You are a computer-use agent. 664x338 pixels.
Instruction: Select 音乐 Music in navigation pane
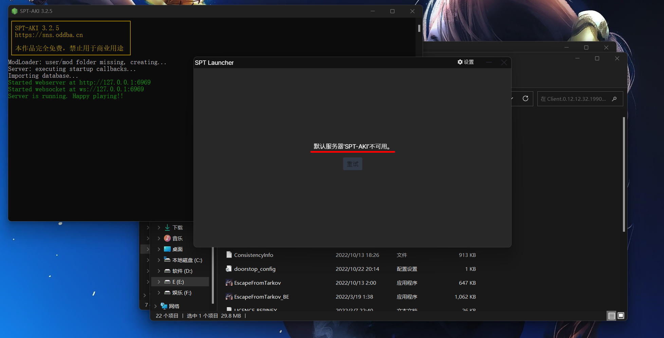[178, 238]
